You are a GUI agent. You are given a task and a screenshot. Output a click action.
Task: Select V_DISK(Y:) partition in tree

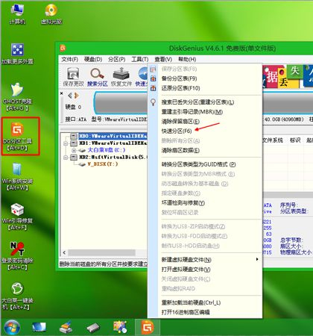click(x=103, y=164)
